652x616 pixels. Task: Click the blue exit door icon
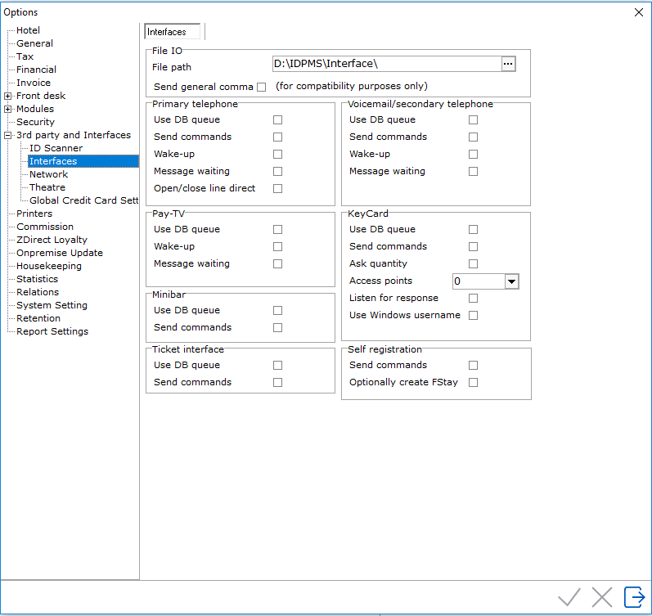click(634, 597)
